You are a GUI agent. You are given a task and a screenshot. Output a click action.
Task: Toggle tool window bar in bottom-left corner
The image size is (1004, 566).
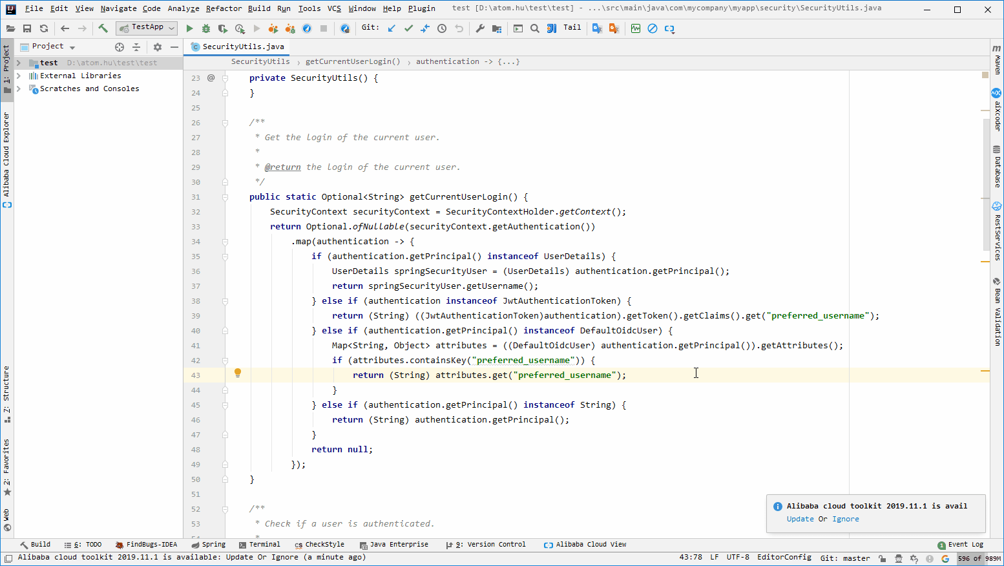[8, 558]
